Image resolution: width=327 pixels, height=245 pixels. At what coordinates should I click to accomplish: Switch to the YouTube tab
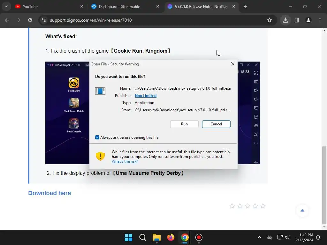[x=49, y=6]
